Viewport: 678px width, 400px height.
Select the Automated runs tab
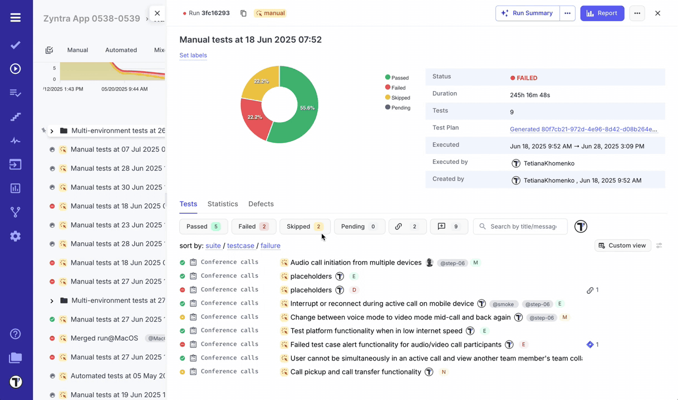point(121,50)
